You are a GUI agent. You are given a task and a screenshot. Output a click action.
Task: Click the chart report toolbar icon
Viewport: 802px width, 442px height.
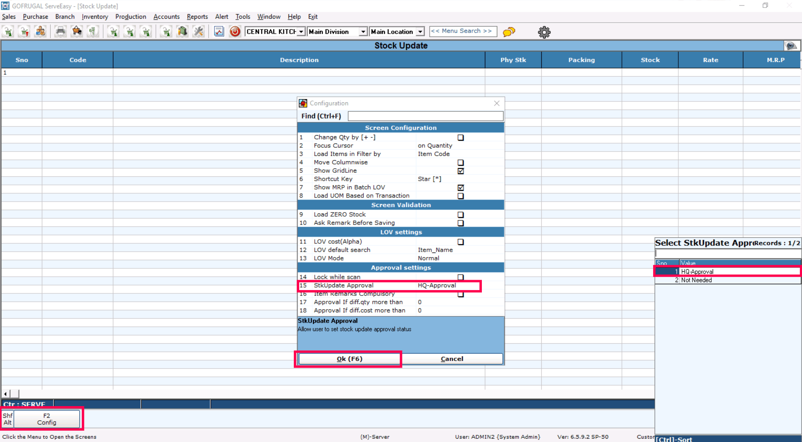click(x=219, y=32)
